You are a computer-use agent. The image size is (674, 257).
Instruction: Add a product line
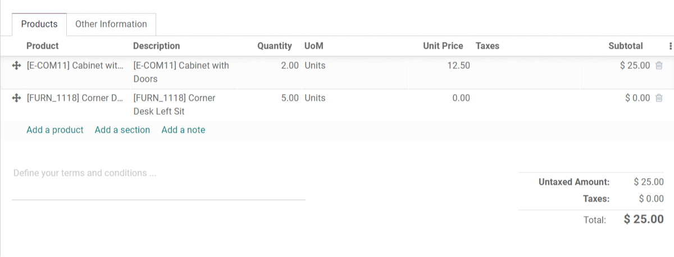[x=55, y=130]
